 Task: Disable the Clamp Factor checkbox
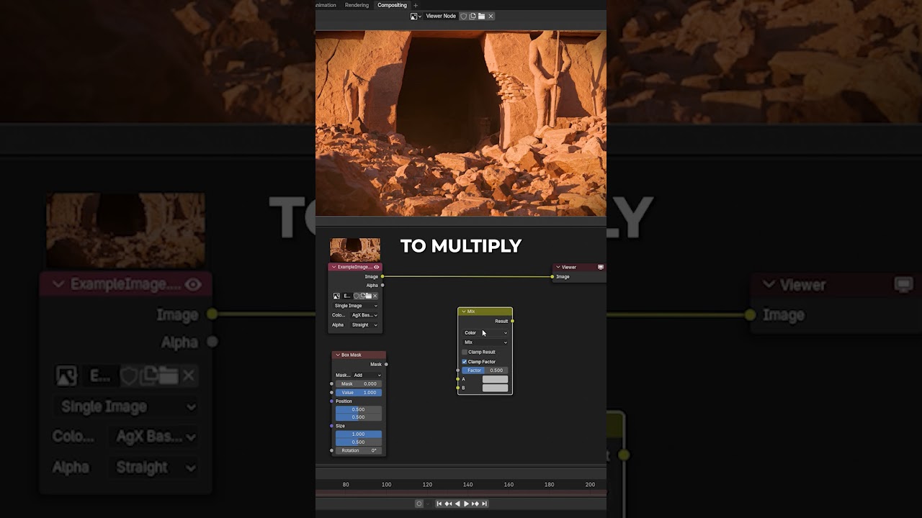465,361
